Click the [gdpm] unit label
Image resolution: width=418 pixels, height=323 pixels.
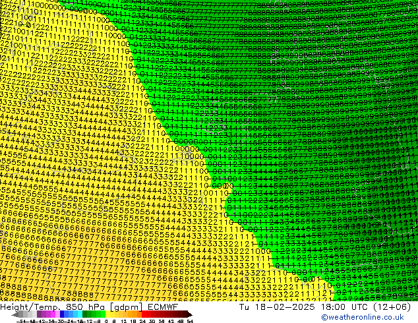click(x=126, y=307)
